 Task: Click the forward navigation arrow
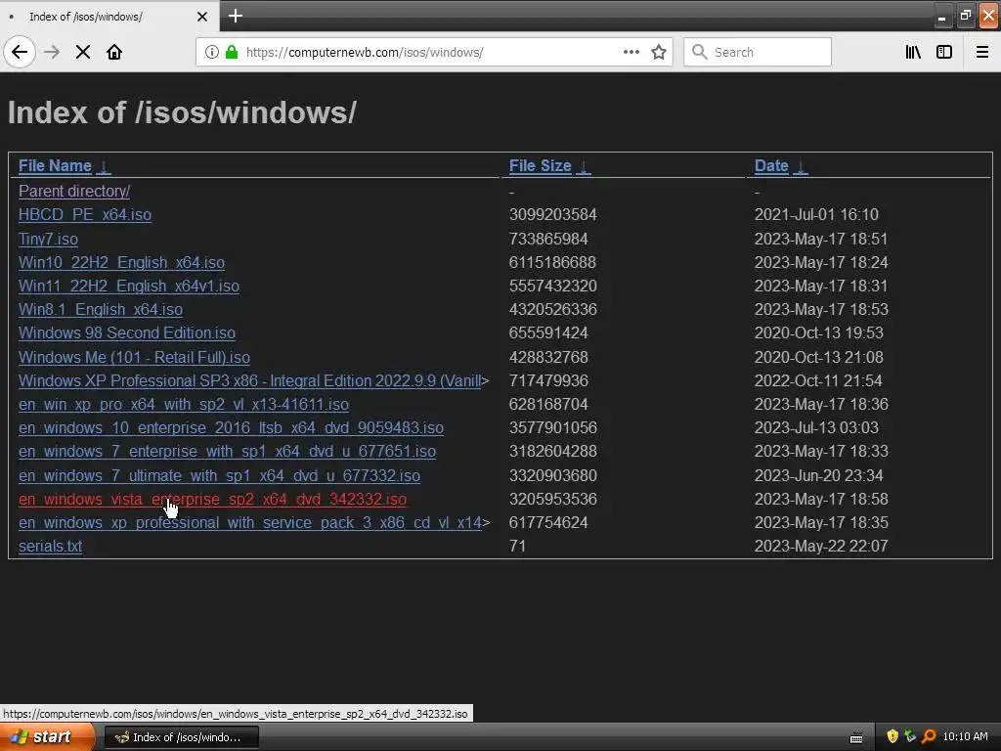(x=52, y=52)
